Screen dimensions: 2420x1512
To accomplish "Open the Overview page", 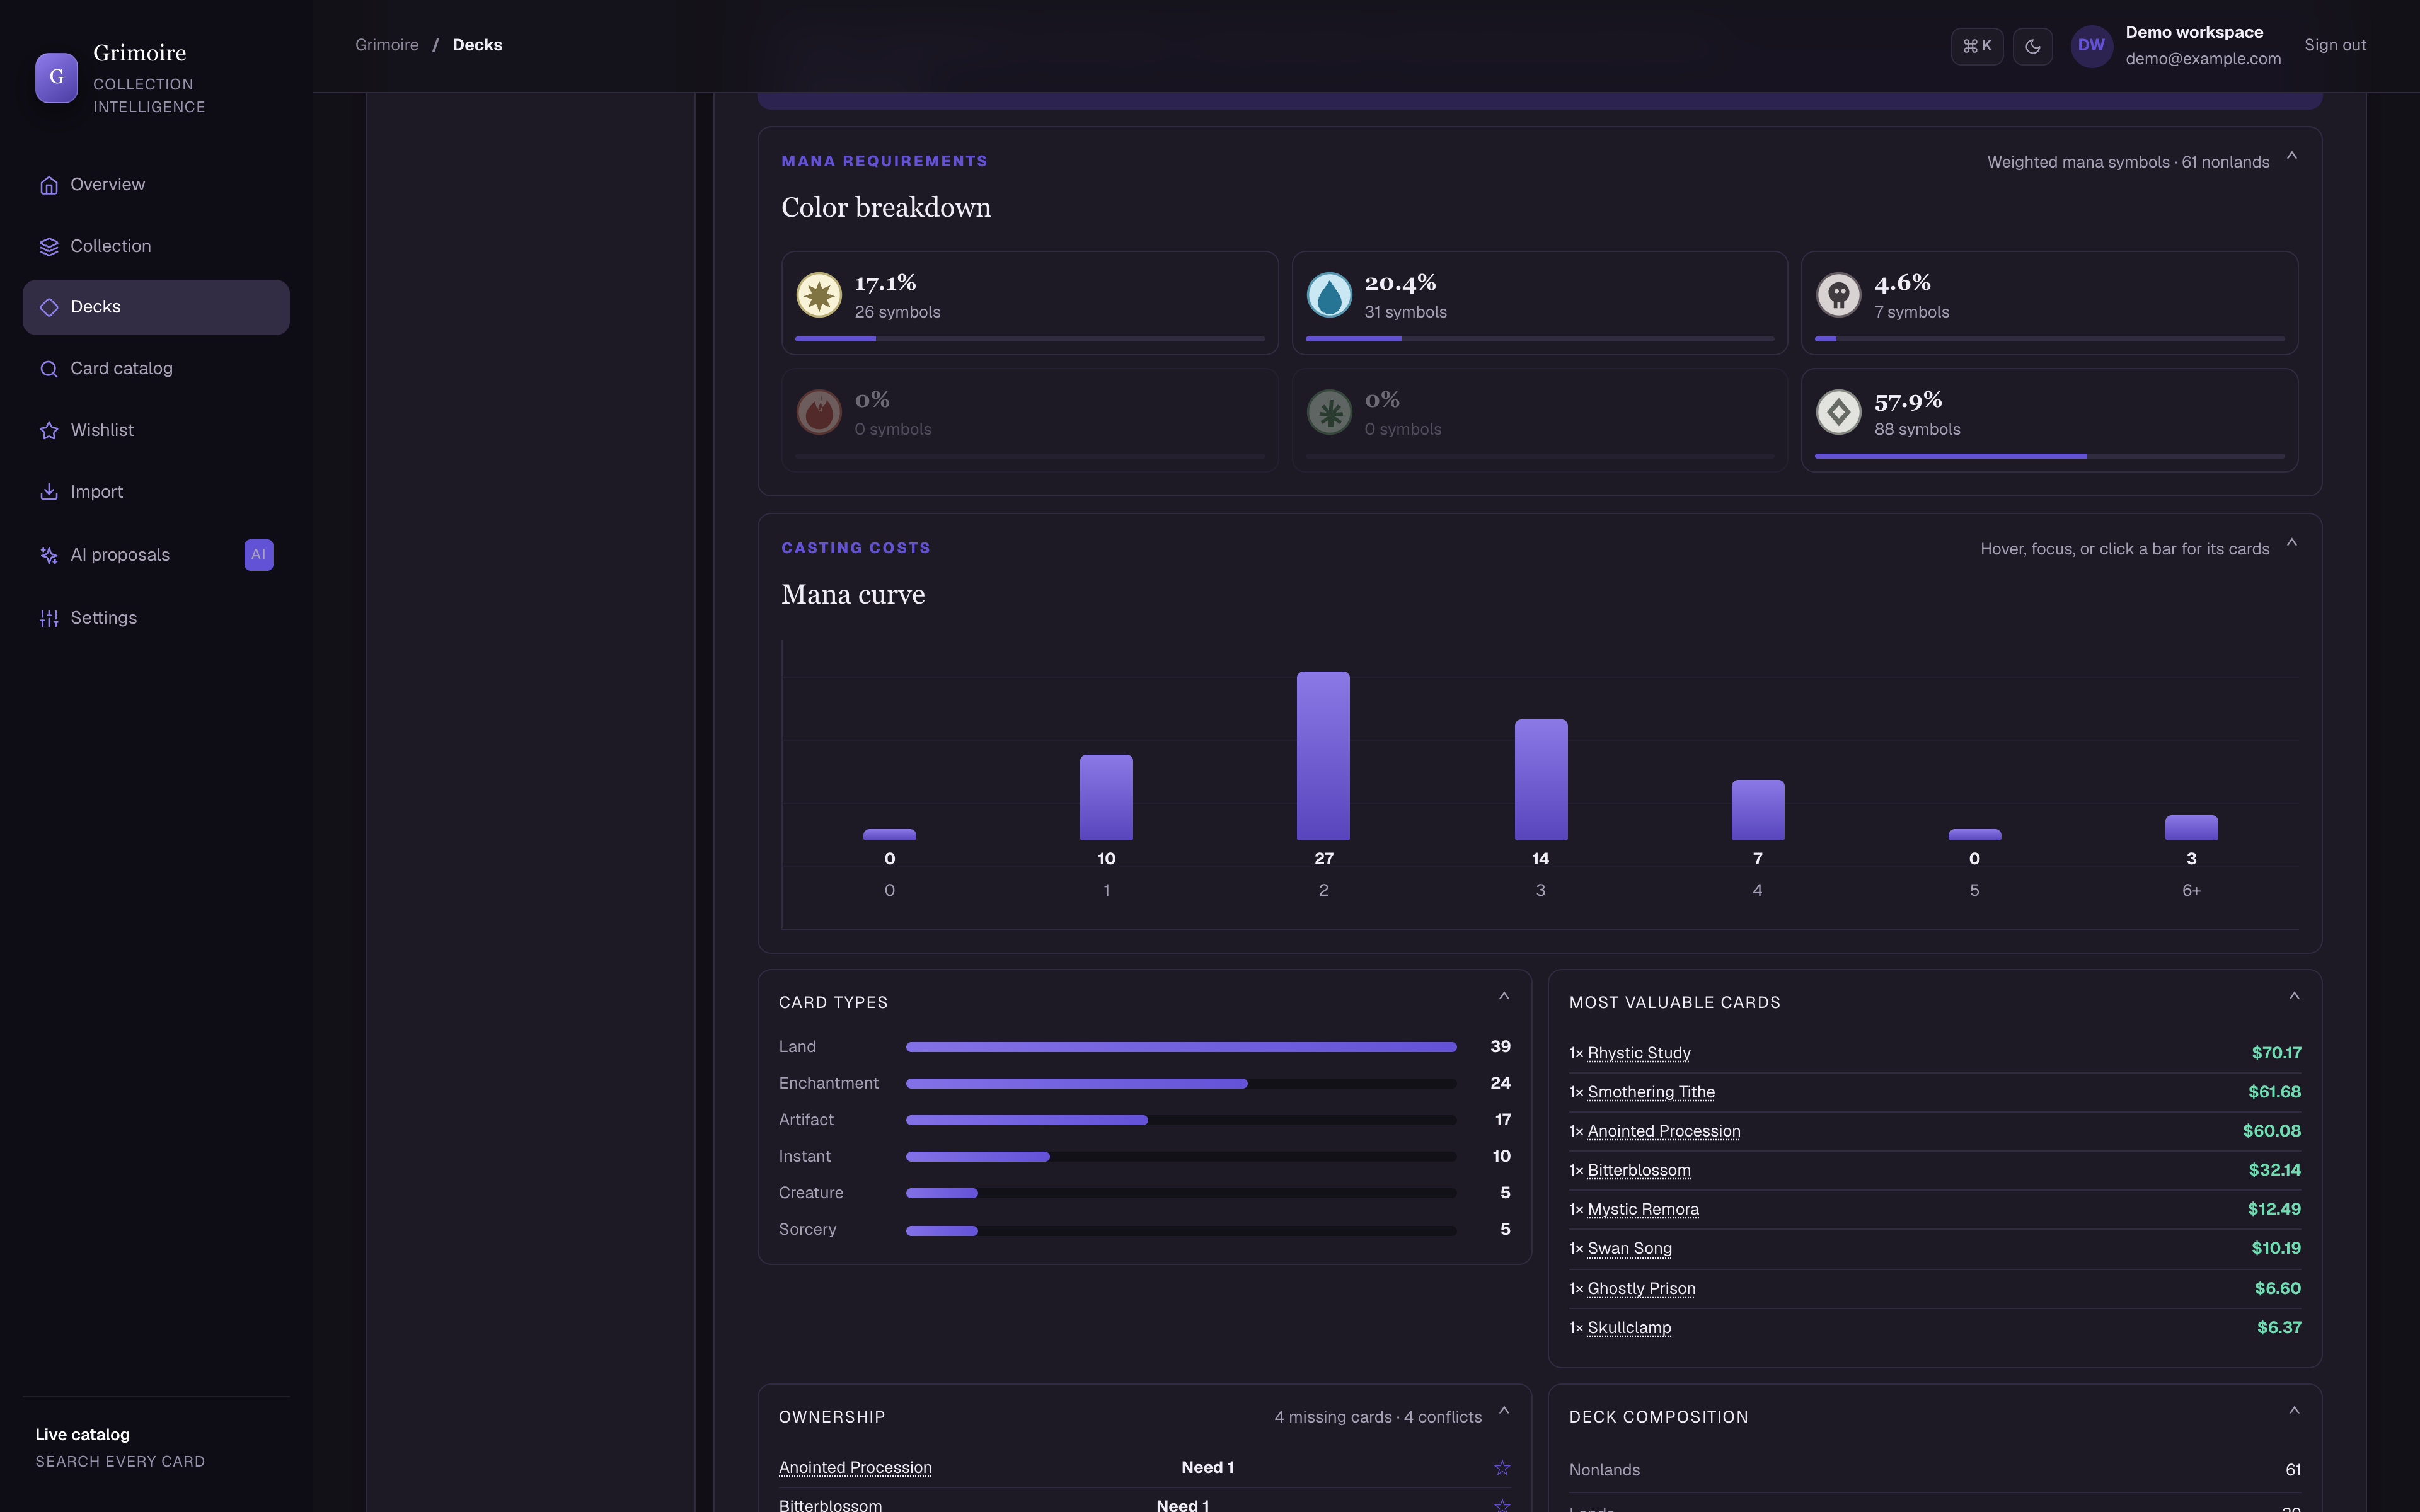I will [x=156, y=184].
